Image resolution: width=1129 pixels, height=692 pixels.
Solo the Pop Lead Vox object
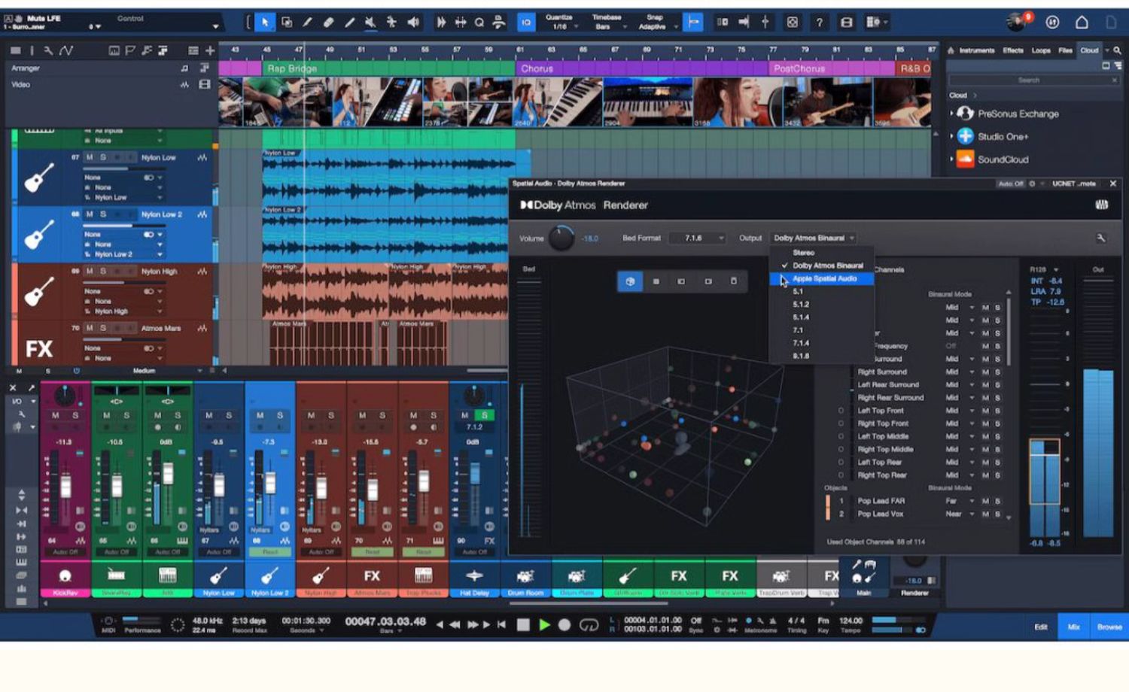pos(998,514)
